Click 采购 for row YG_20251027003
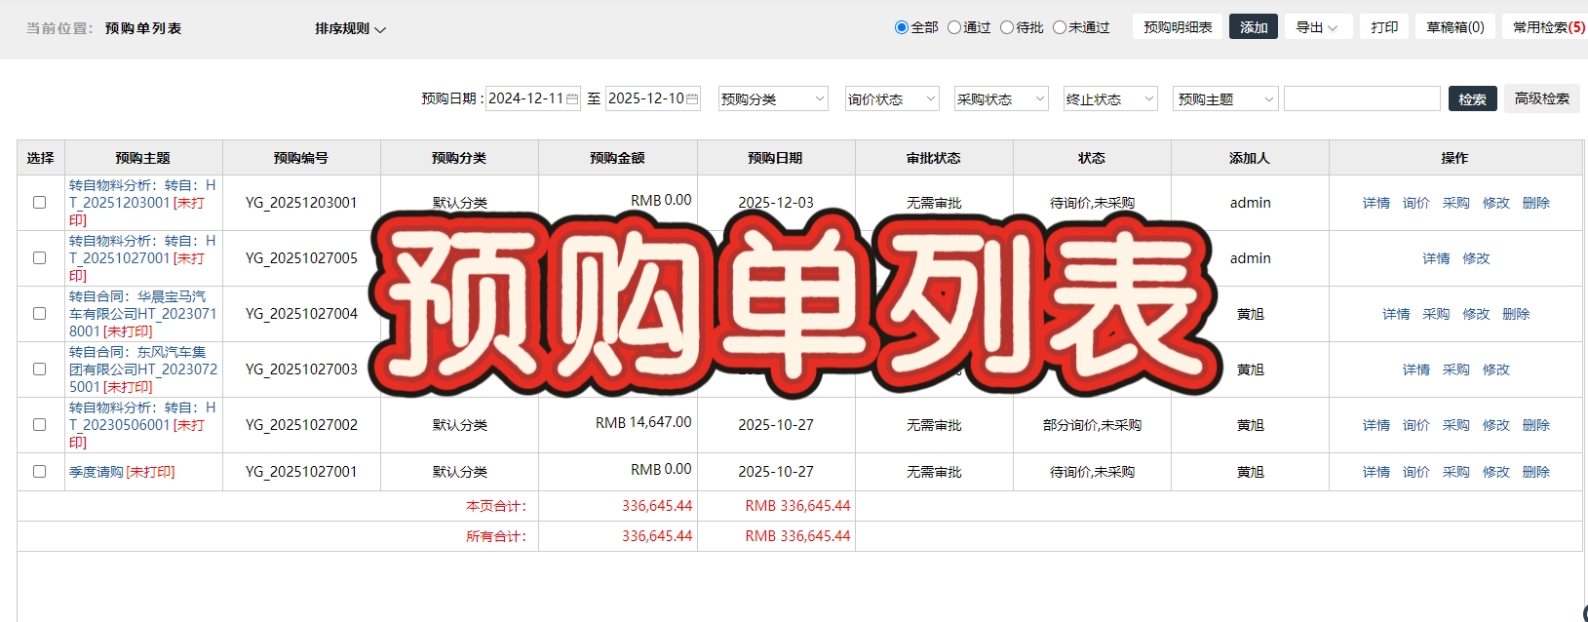This screenshot has width=1588, height=622. pyautogui.click(x=1456, y=369)
